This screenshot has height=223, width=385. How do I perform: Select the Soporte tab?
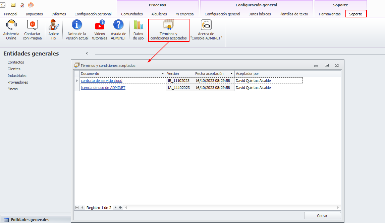click(x=356, y=14)
